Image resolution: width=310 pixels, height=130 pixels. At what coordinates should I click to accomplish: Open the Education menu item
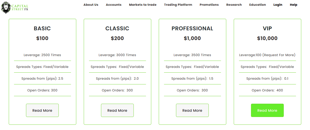pyautogui.click(x=257, y=5)
